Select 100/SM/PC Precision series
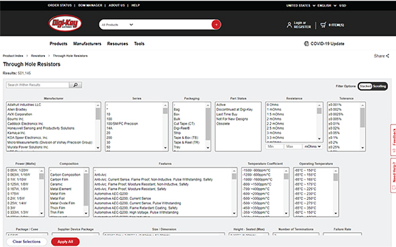Image resolution: width=396 pixels, height=247 pixels. click(122, 123)
